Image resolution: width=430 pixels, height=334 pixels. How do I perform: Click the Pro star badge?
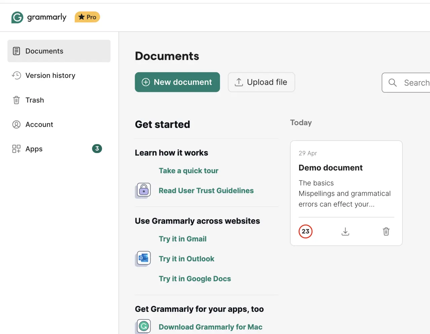pos(87,17)
